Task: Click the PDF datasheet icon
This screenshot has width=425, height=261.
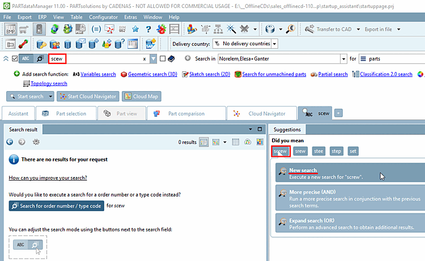Action: 80,29
